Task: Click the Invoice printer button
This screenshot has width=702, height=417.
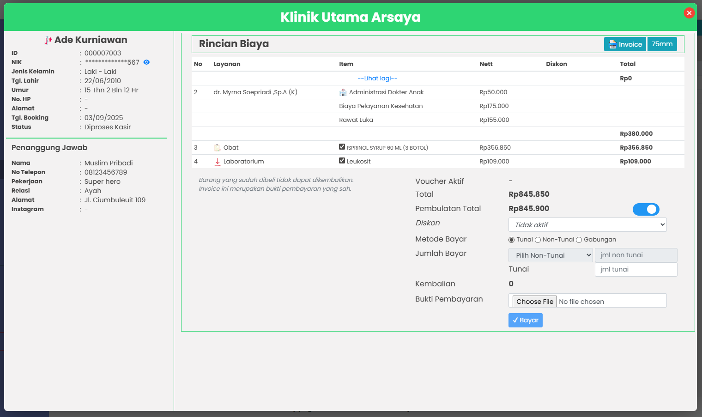Action: (625, 44)
